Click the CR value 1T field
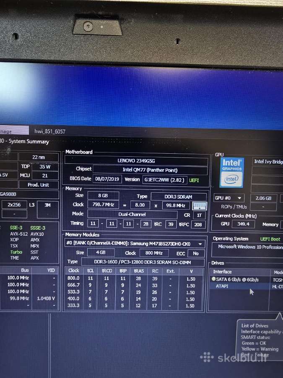283x378 pixels. (x=199, y=215)
